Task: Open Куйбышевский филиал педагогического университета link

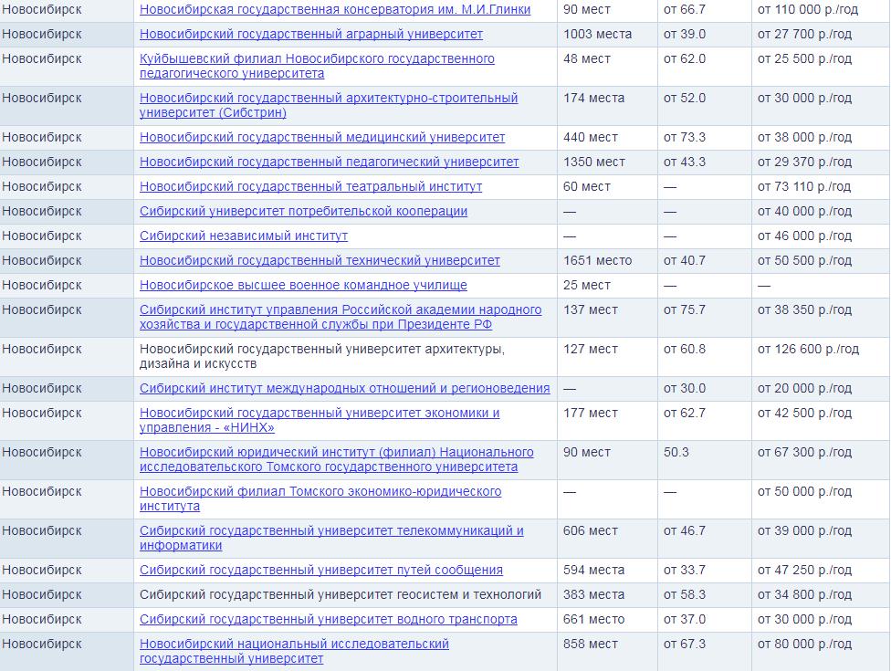Action: pos(317,66)
